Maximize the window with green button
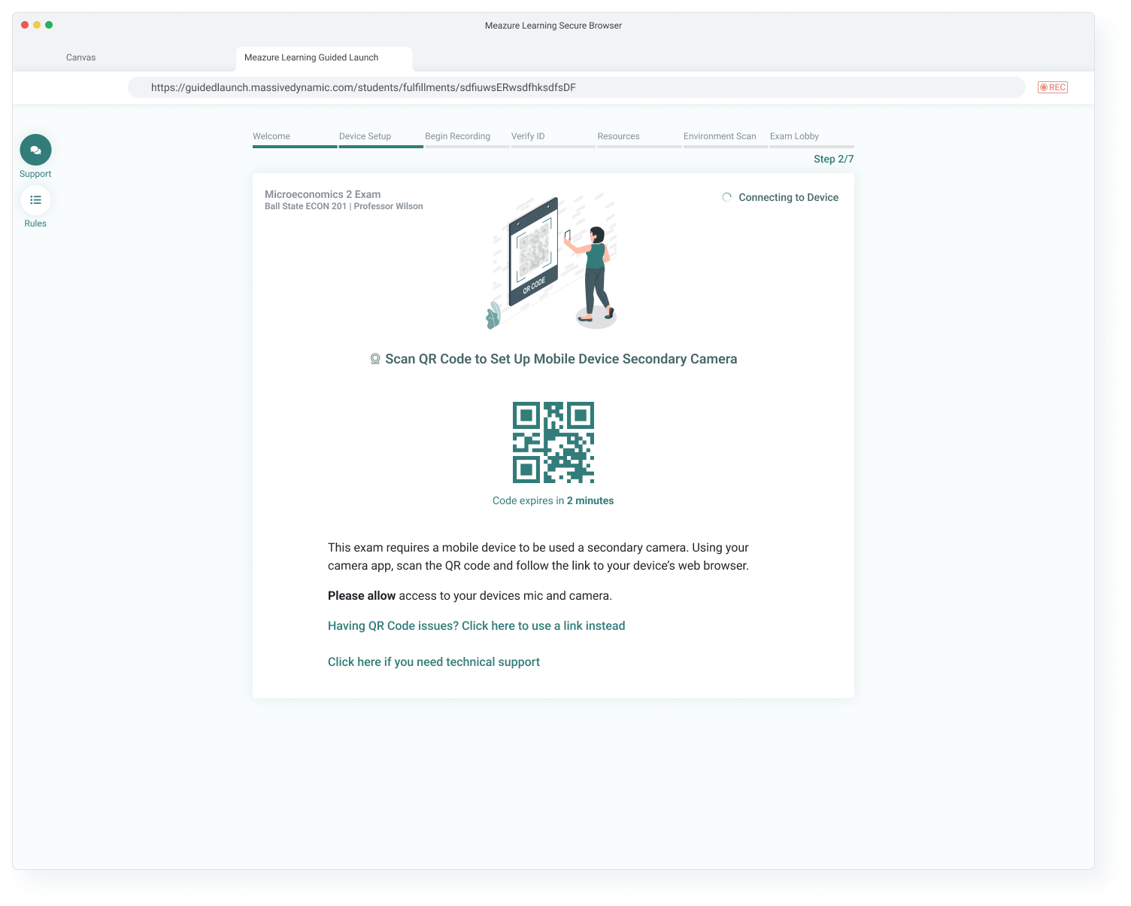Screen dimensions: 1131x906 tap(49, 25)
